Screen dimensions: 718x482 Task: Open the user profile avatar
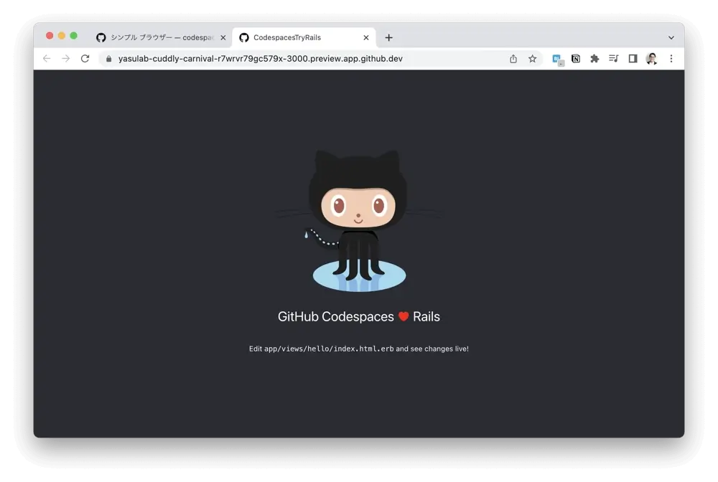pyautogui.click(x=651, y=59)
